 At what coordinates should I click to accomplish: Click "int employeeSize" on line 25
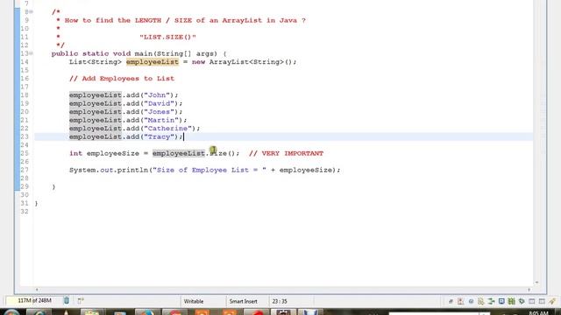coord(104,154)
